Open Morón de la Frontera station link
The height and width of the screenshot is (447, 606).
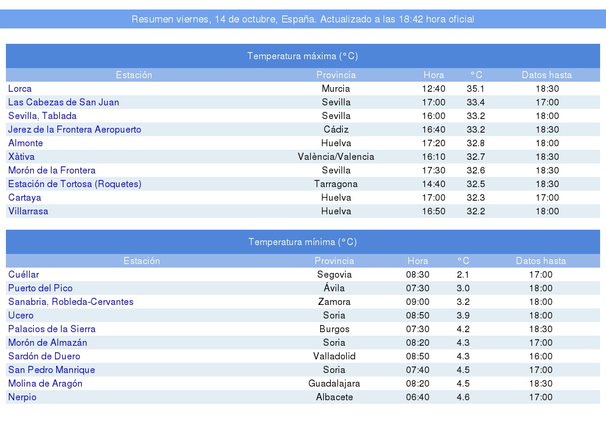(52, 170)
